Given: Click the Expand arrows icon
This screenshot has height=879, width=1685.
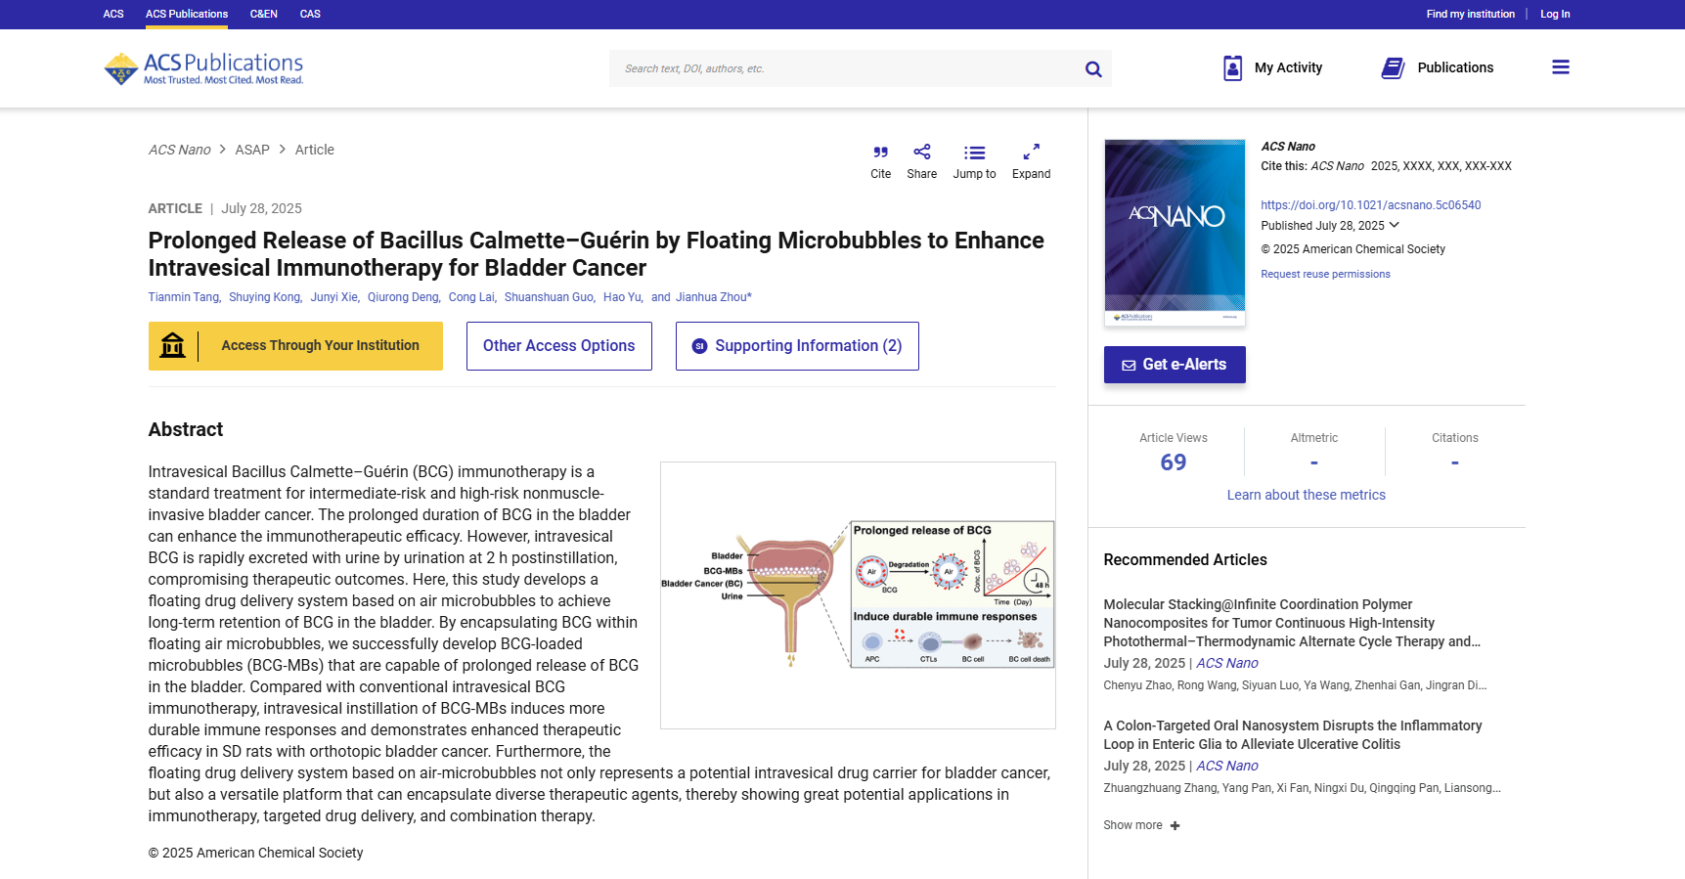Looking at the screenshot, I should tap(1031, 153).
